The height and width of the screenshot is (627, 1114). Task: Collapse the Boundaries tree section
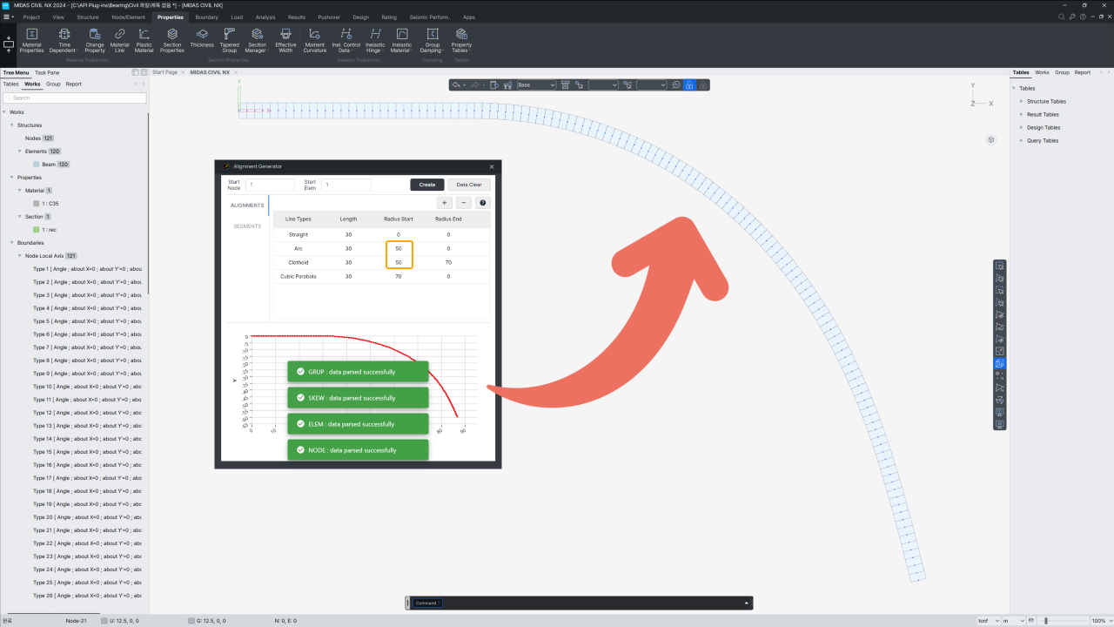click(5, 243)
